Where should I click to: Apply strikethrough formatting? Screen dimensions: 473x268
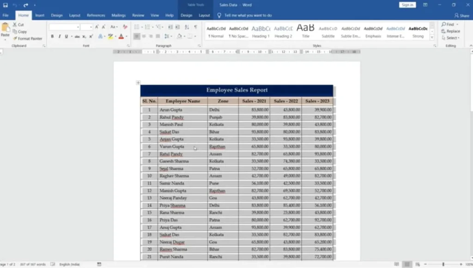coord(77,36)
